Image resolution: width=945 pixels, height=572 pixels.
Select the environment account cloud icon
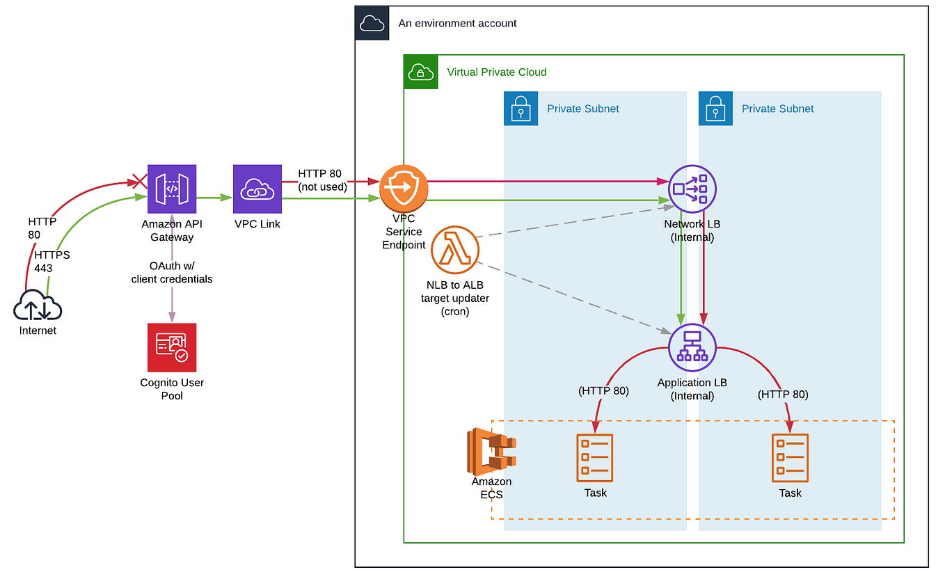click(x=372, y=23)
